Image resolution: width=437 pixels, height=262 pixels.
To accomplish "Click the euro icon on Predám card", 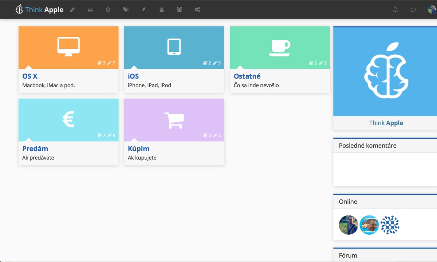I will pos(68,119).
